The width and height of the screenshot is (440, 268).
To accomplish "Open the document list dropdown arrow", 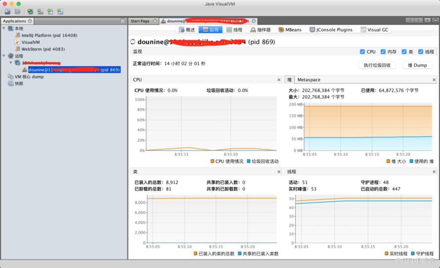I will [x=427, y=20].
